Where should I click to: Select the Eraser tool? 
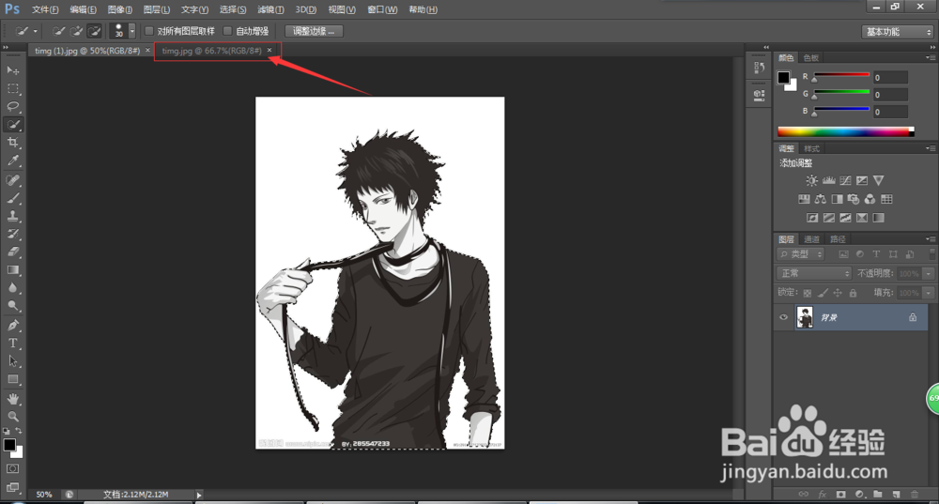pyautogui.click(x=12, y=252)
